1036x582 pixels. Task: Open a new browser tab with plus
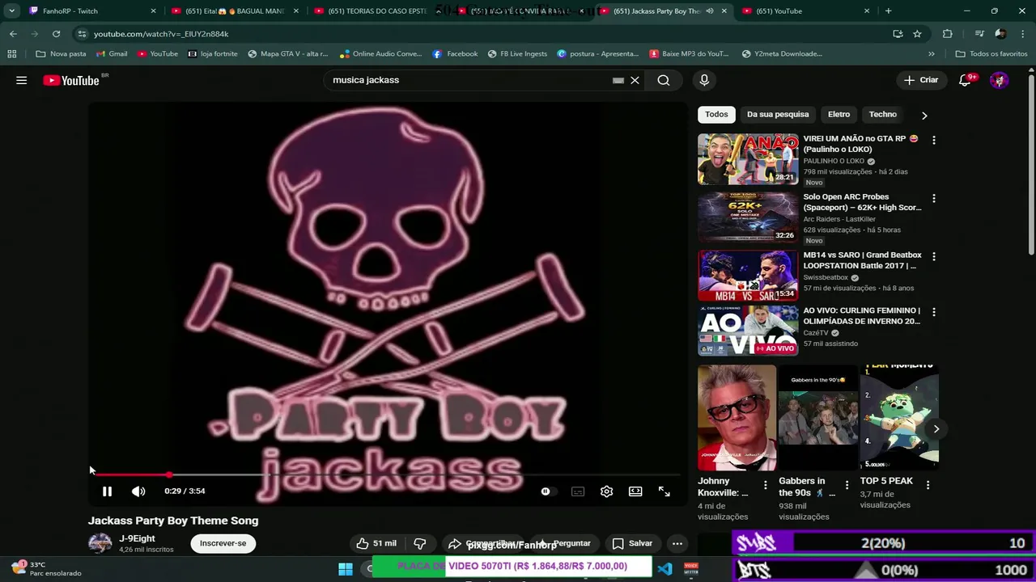888,11
